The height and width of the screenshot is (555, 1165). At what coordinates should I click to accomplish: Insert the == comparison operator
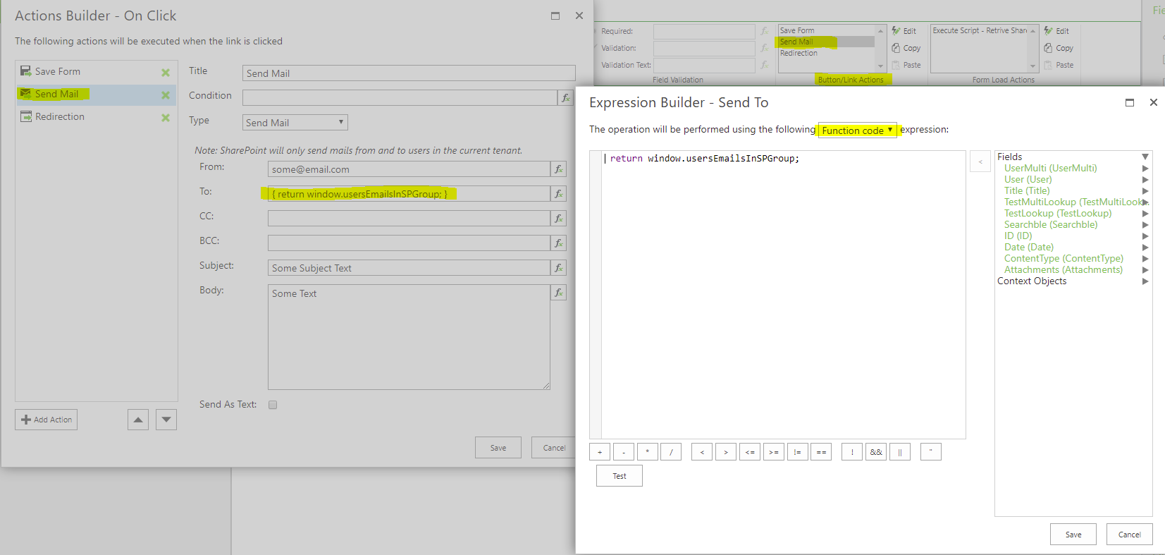coord(821,452)
